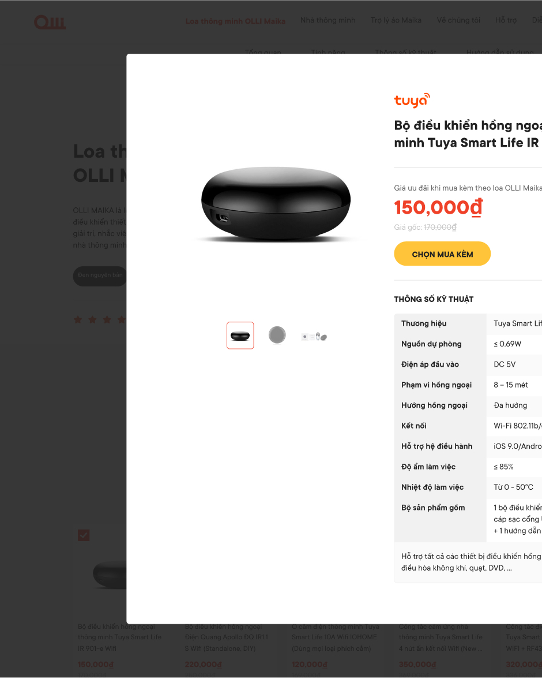Screen dimensions: 542x678
Task: Uncheck the red checkbox on first product card
Action: (x=84, y=535)
